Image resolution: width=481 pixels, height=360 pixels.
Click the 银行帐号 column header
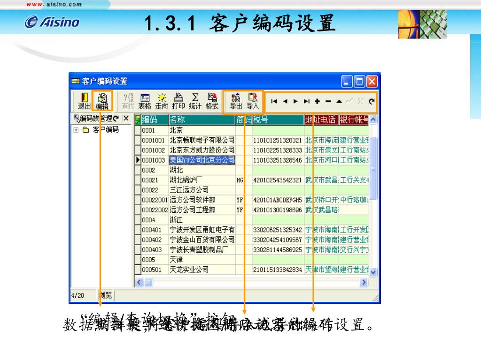(354, 120)
